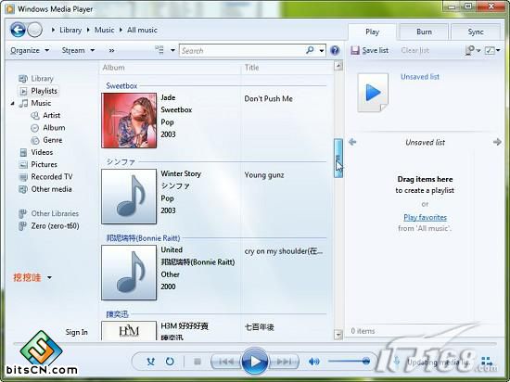Go to previous list with left arrow
This screenshot has width=510, height=382.
pos(352,142)
